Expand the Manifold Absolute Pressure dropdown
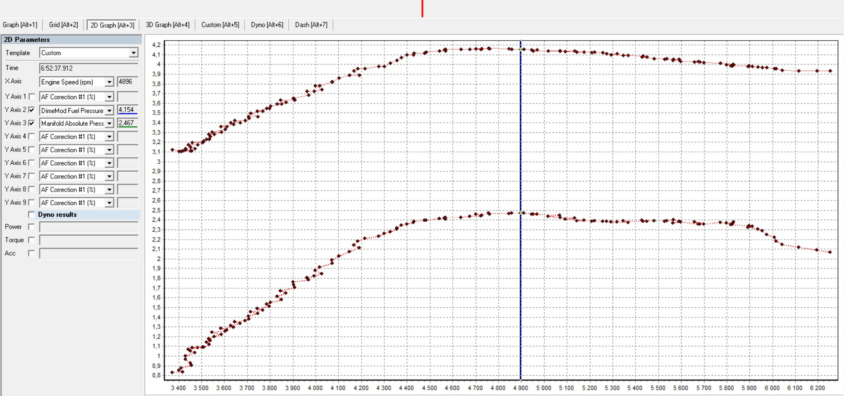This screenshot has height=396, width=844. [77, 124]
